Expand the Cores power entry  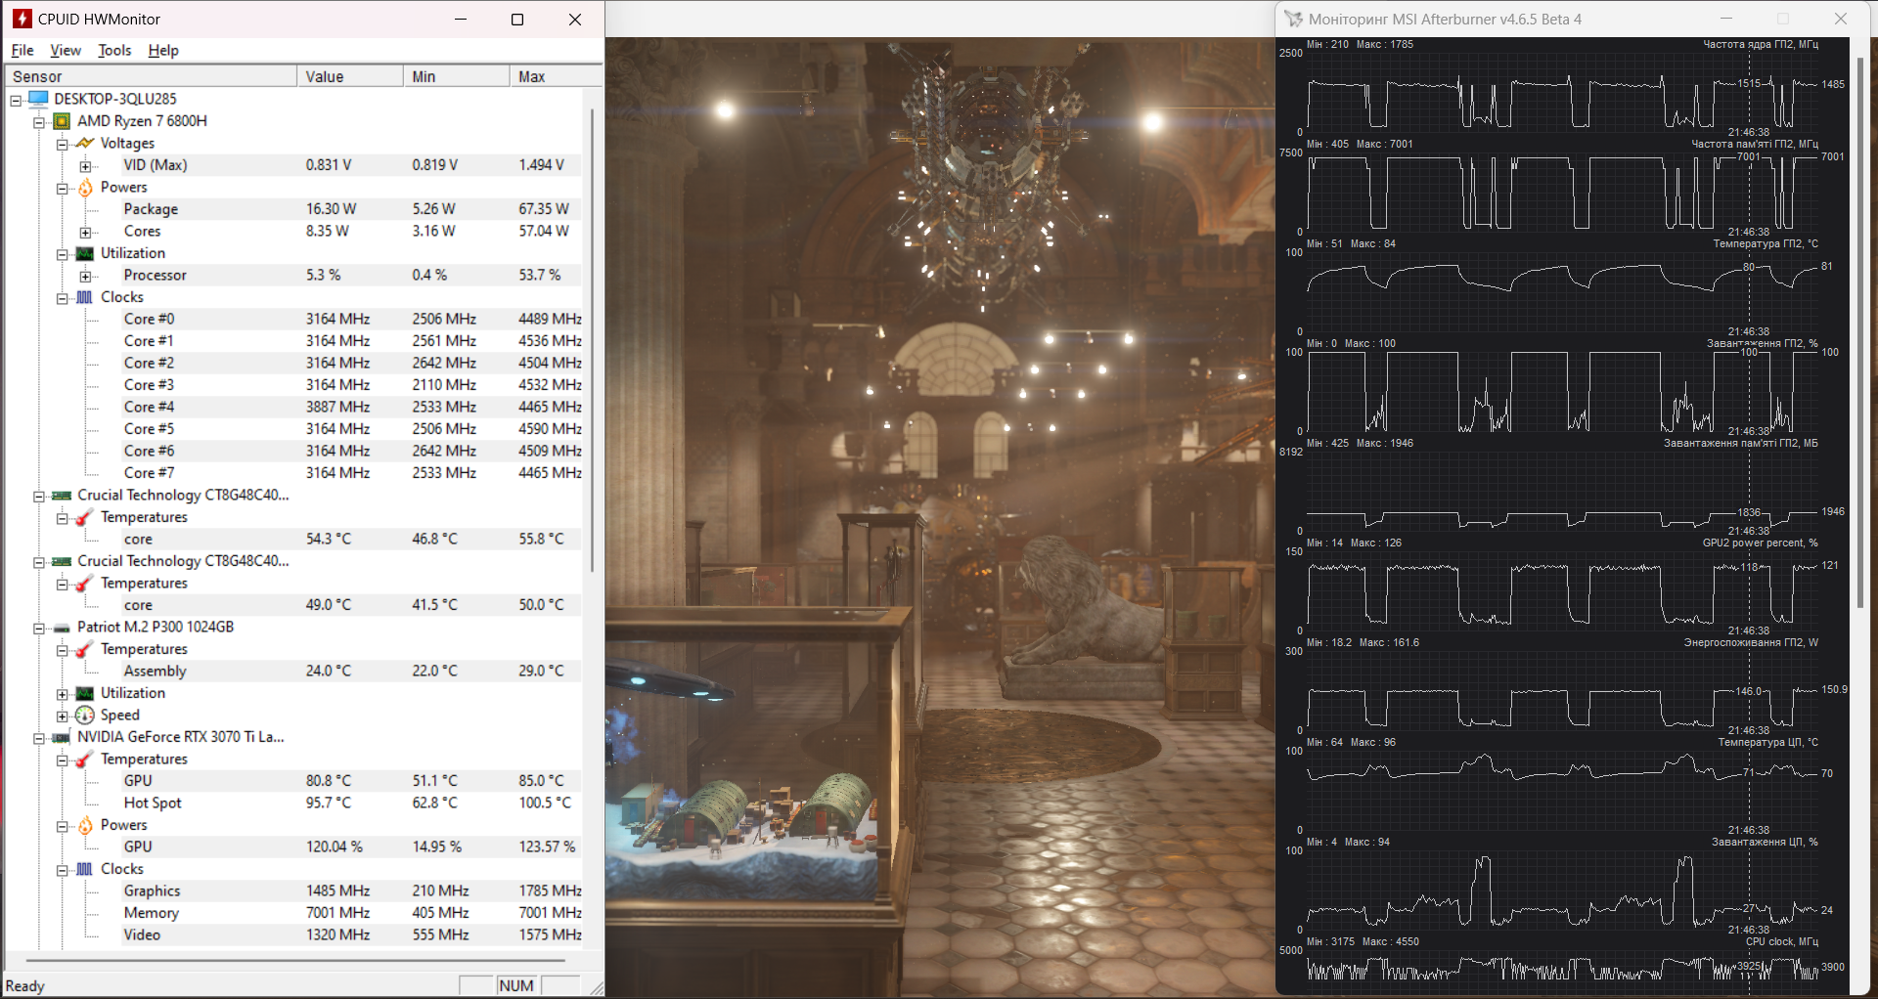click(x=85, y=233)
